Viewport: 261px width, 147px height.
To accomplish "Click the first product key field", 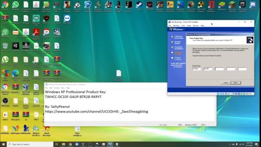I will tap(197, 69).
